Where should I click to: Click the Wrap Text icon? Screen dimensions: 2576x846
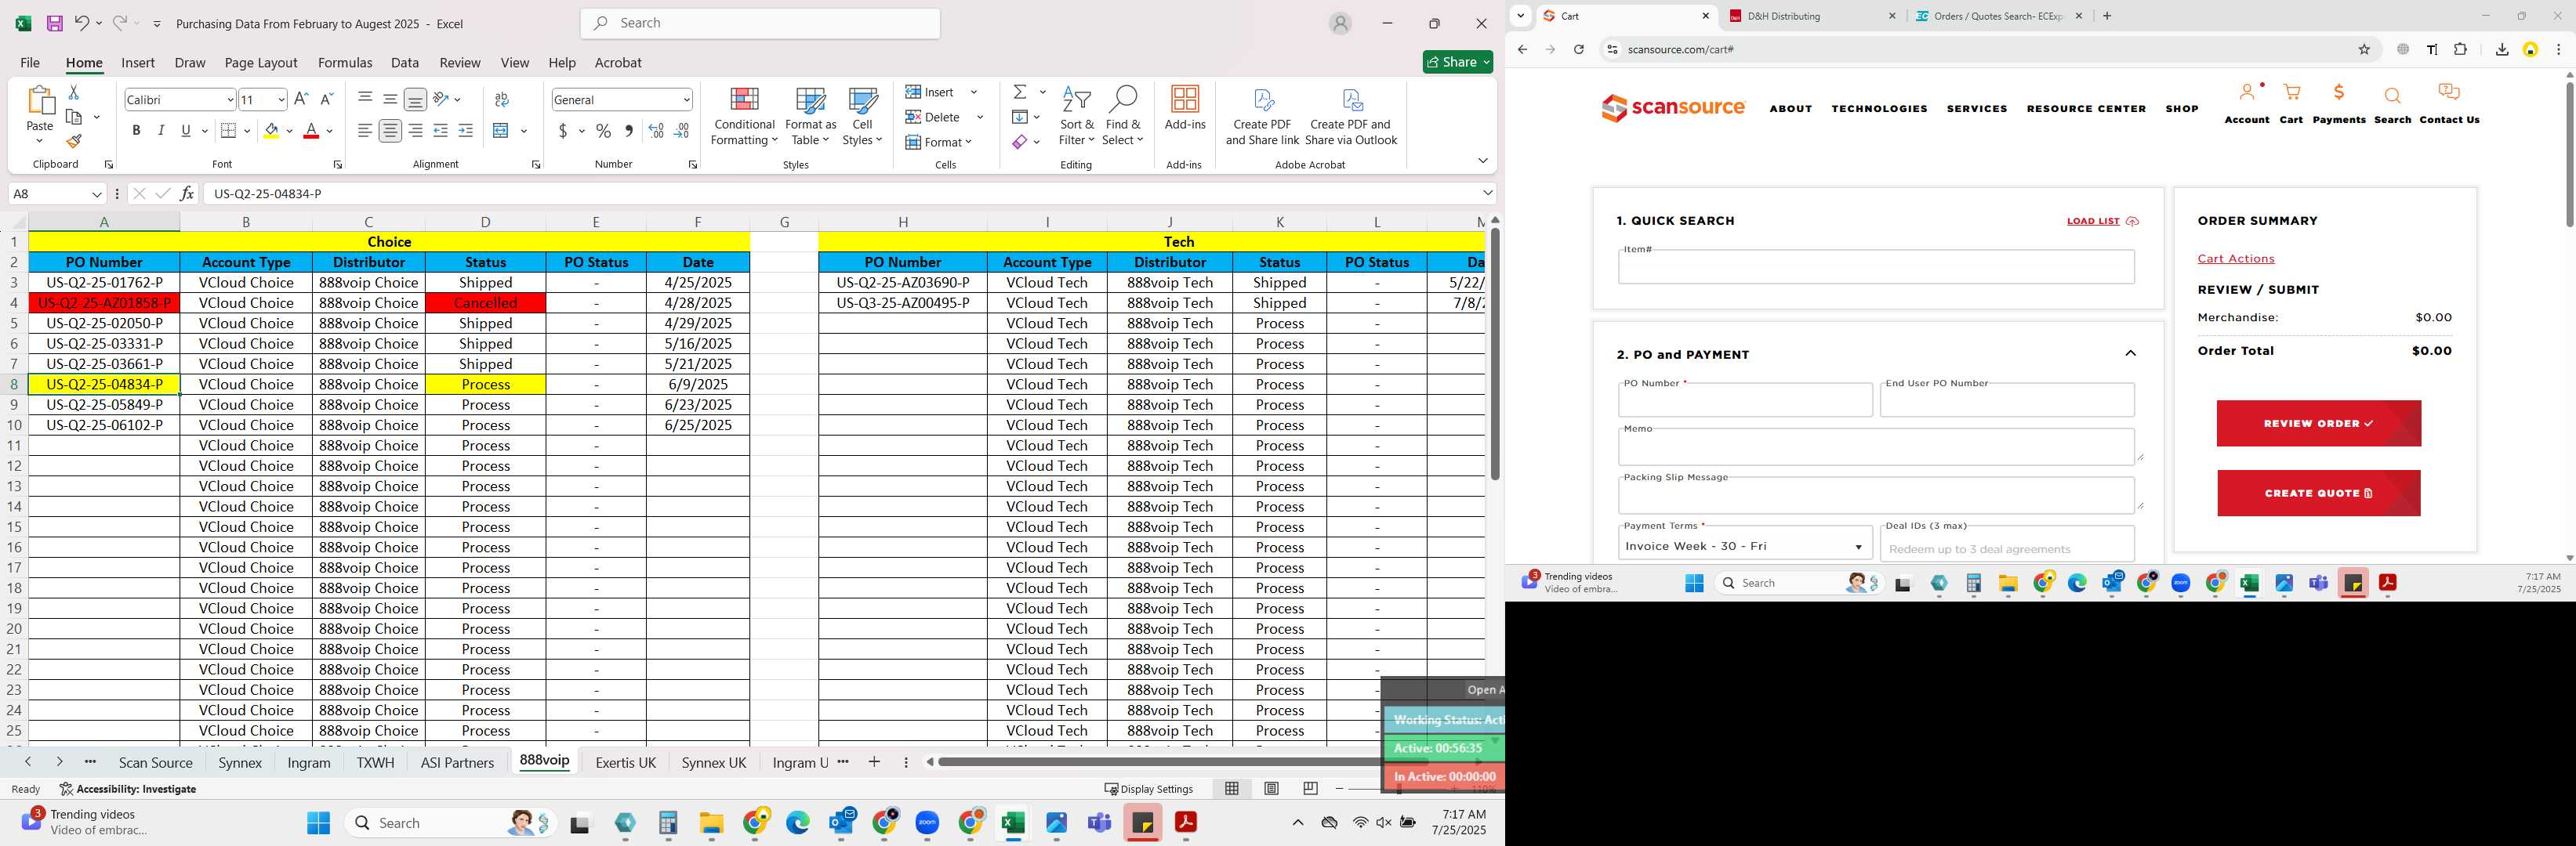(502, 99)
